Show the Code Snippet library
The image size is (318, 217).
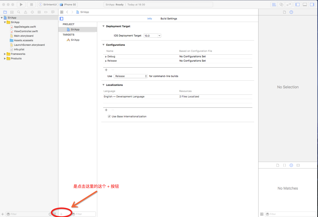(x=284, y=165)
